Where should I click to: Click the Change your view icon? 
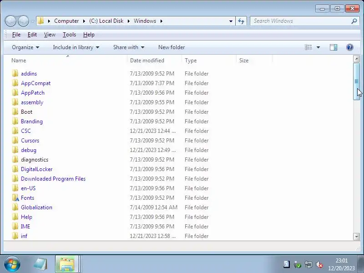click(x=308, y=47)
